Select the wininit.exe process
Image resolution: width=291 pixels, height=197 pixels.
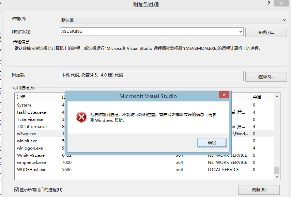click(27, 141)
